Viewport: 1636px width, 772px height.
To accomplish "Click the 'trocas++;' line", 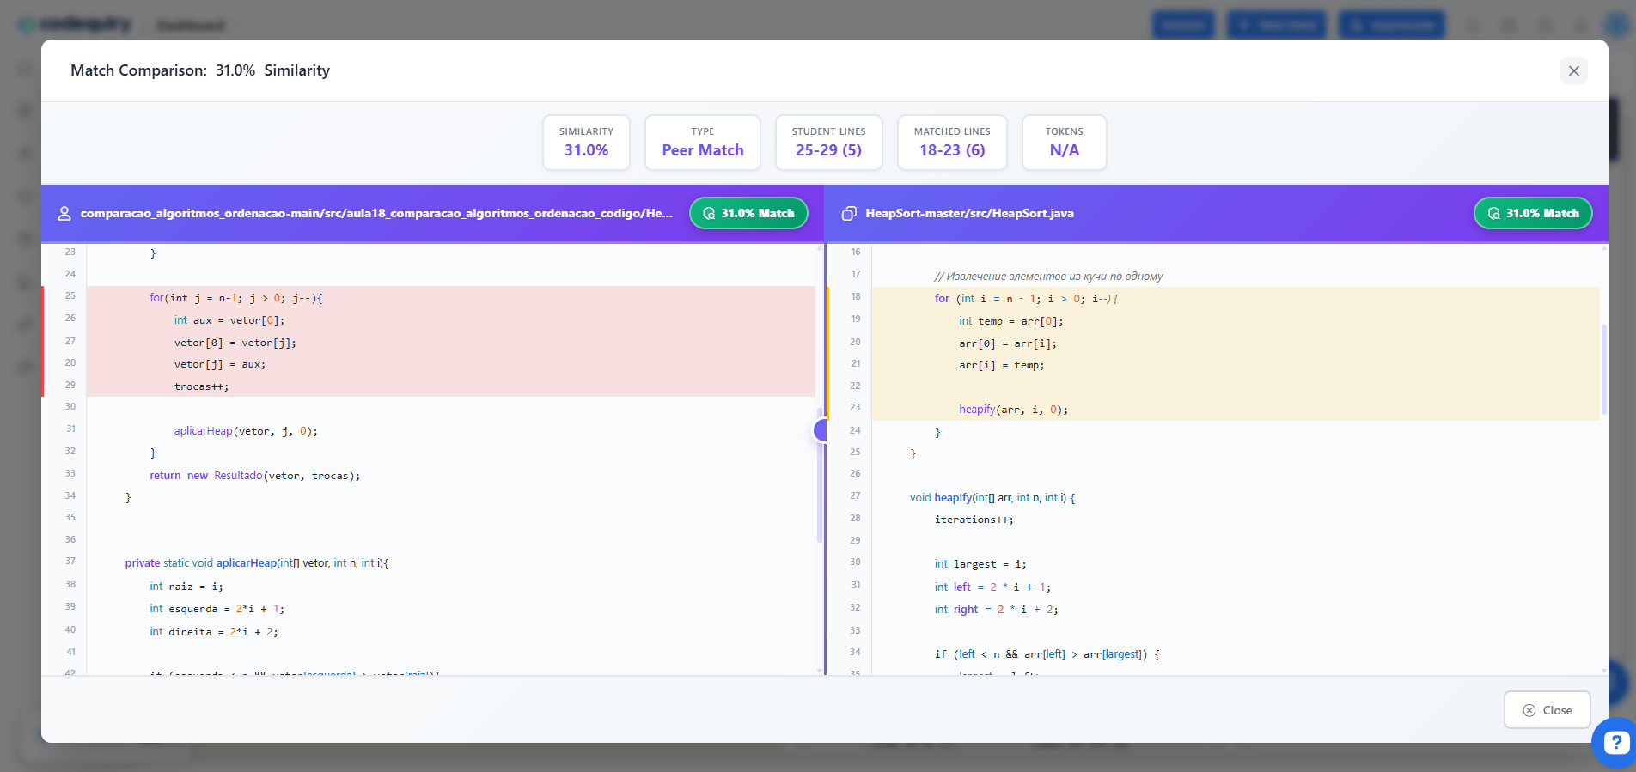I will [x=202, y=386].
